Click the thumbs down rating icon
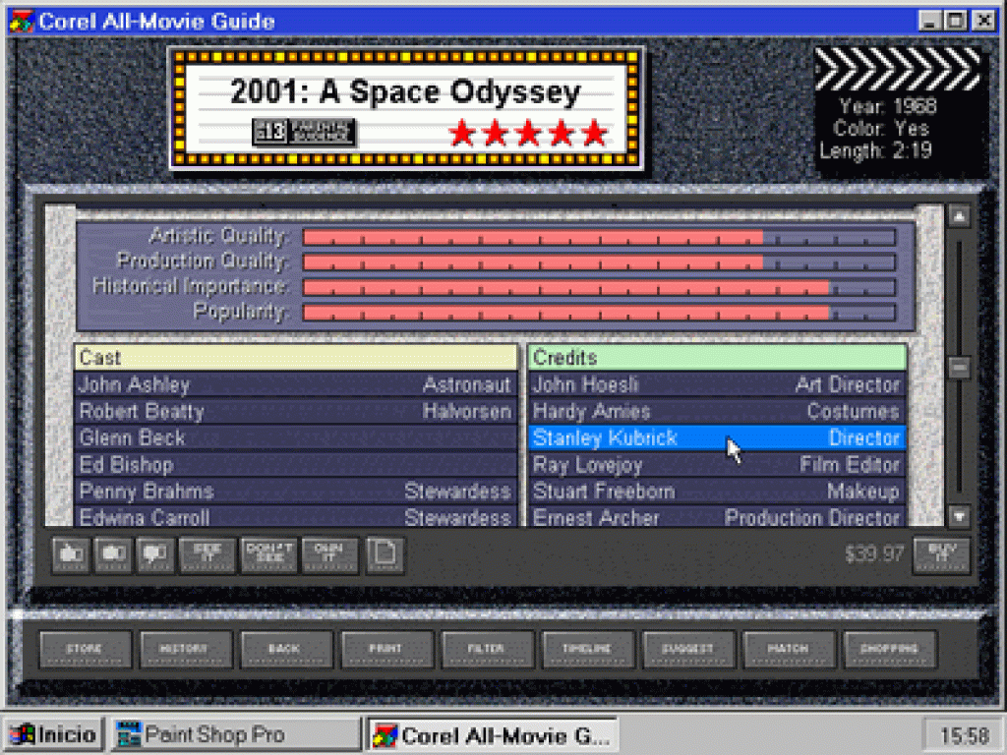1007x755 pixels. (x=154, y=554)
